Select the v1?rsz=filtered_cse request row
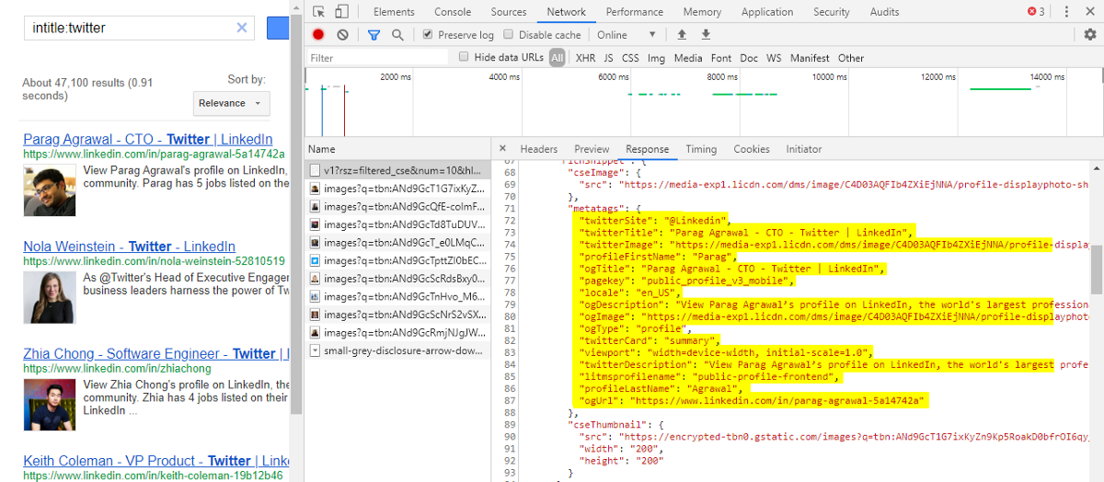The height and width of the screenshot is (482, 1104). click(x=397, y=170)
